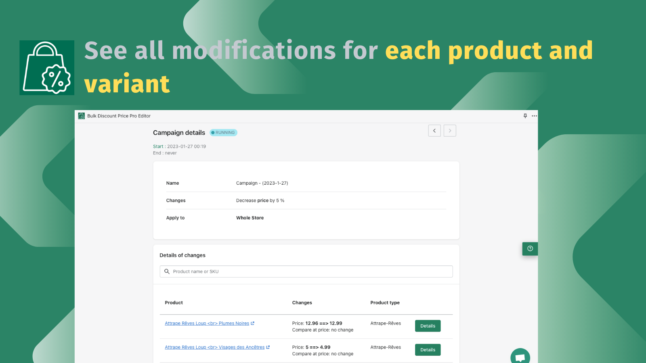Viewport: 646px width, 363px height.
Task: Click the 'End : never' text
Action: (x=165, y=153)
